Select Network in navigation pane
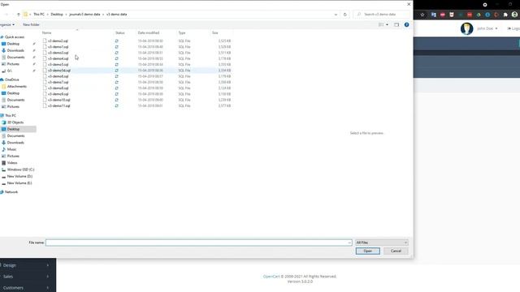Image resolution: width=520 pixels, height=292 pixels. [11, 192]
